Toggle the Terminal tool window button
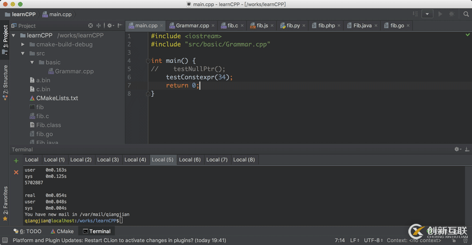 click(x=97, y=231)
